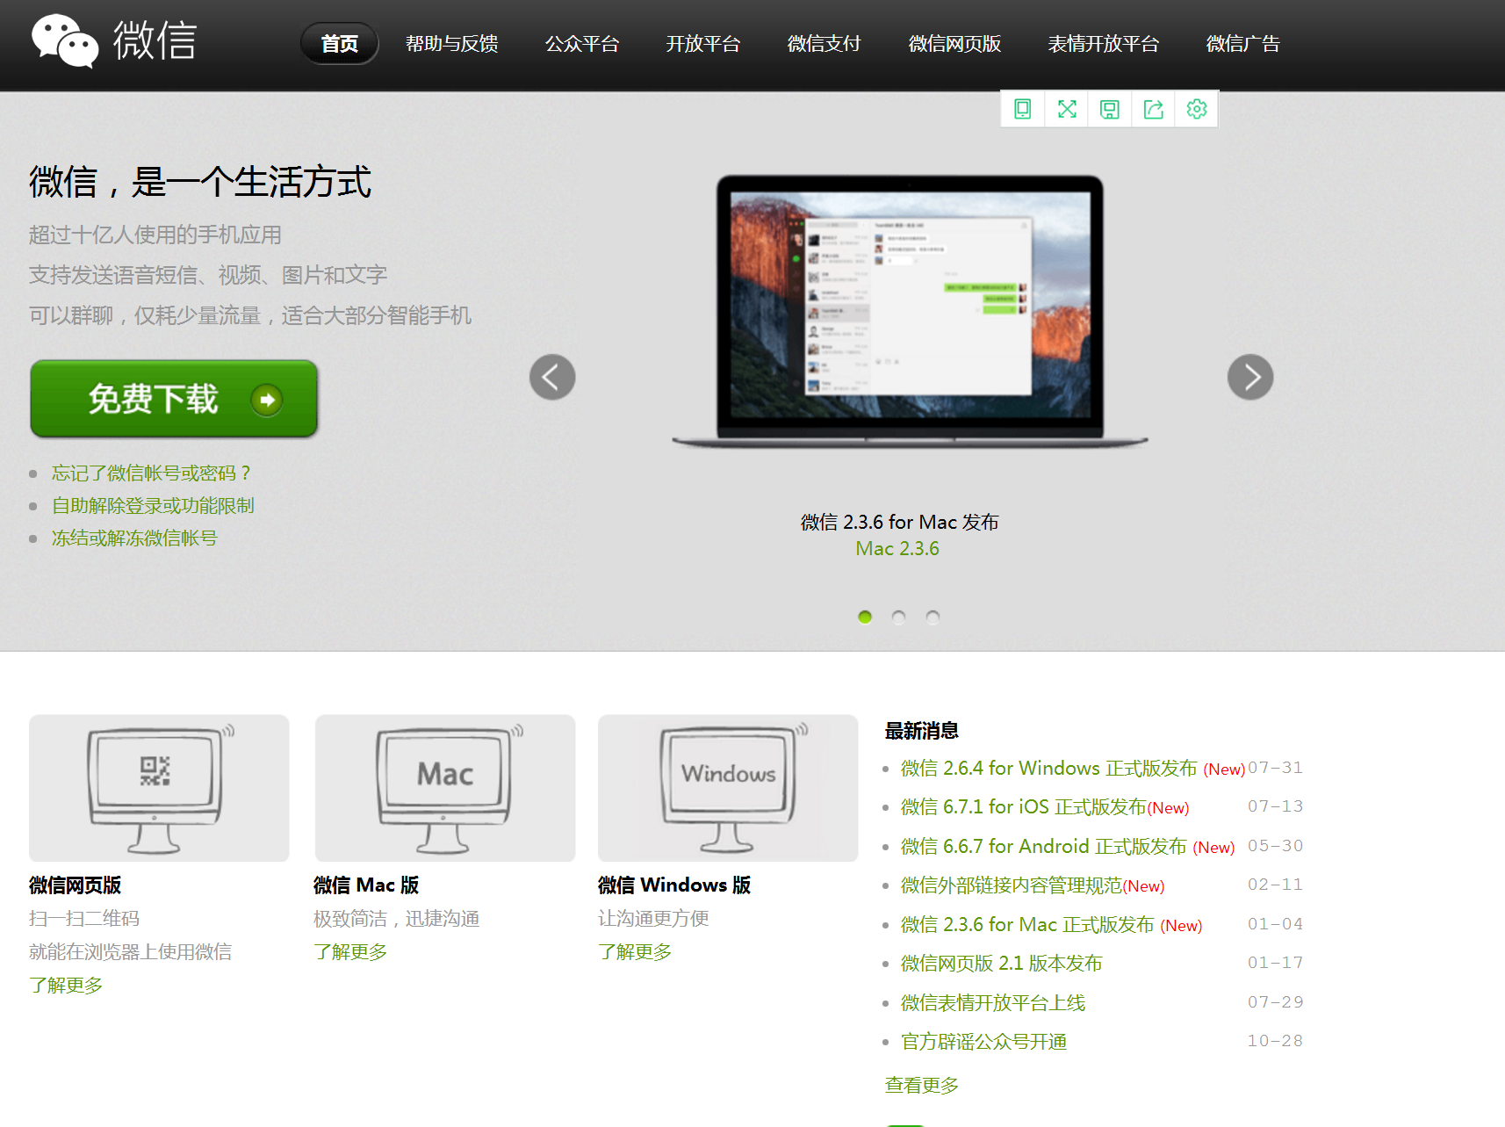
Task: Switch to the 公众平台 tab
Action: pyautogui.click(x=583, y=44)
